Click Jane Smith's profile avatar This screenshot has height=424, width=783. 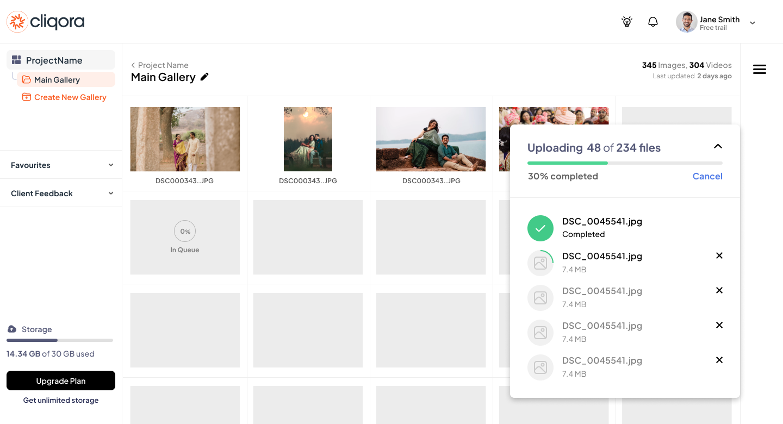[686, 22]
